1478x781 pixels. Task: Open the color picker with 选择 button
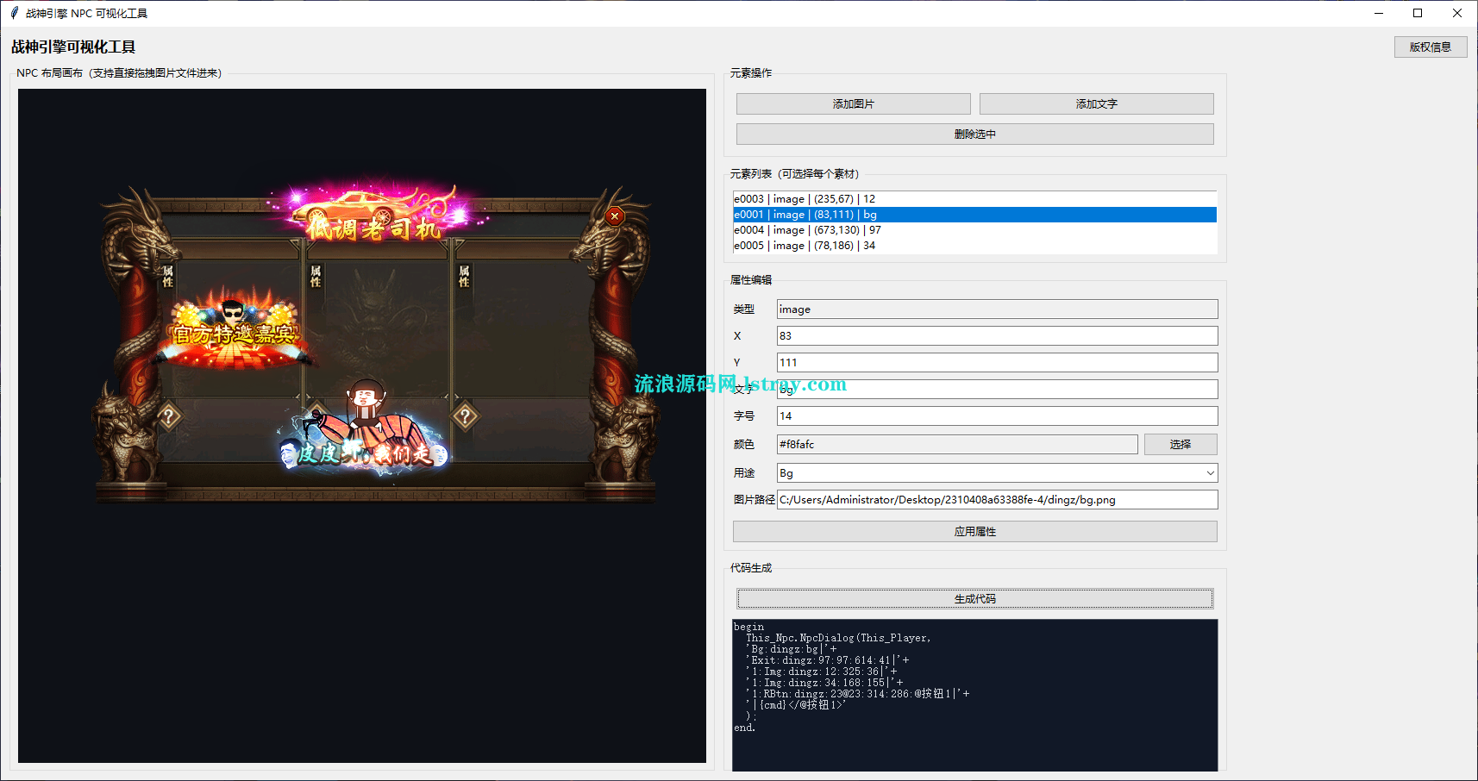click(1180, 445)
